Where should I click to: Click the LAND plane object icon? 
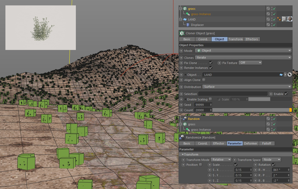click(185, 19)
